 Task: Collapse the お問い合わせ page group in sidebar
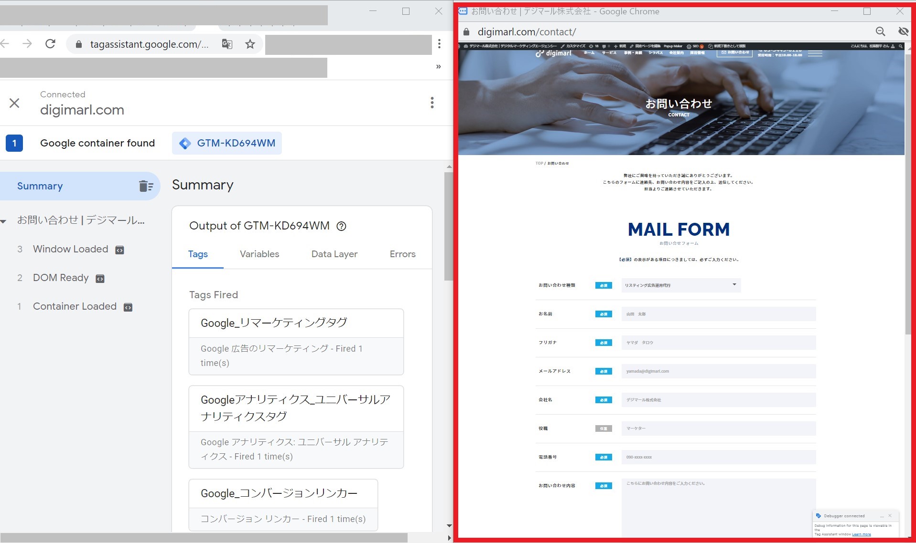[4, 221]
